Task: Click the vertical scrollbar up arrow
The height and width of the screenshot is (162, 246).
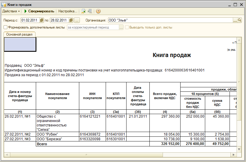Action: pos(239,40)
